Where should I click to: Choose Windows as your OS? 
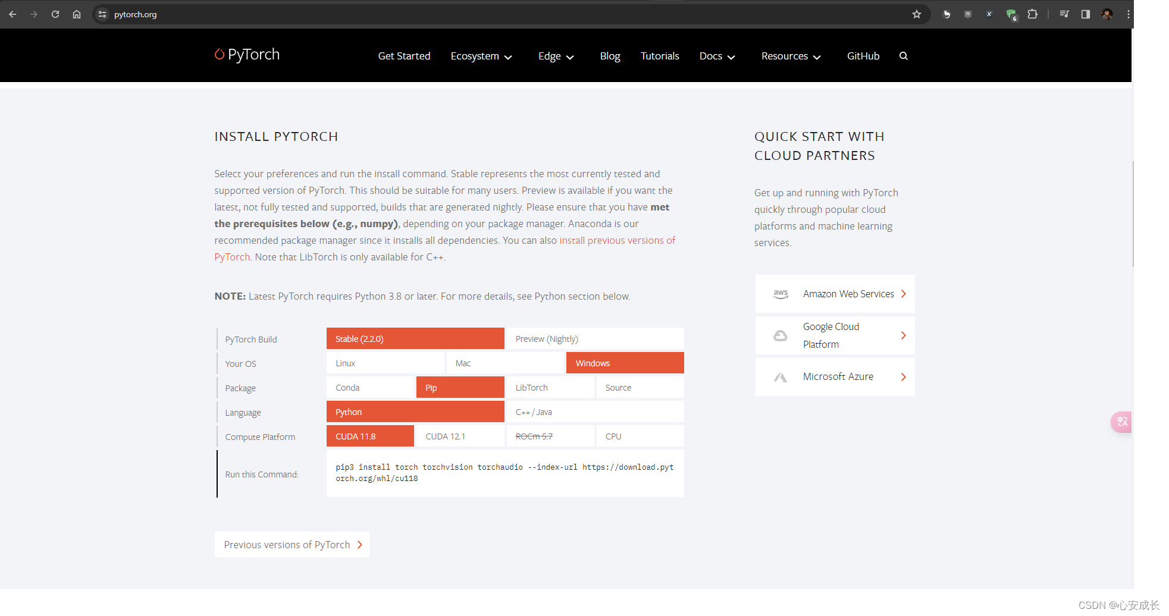[x=625, y=363]
